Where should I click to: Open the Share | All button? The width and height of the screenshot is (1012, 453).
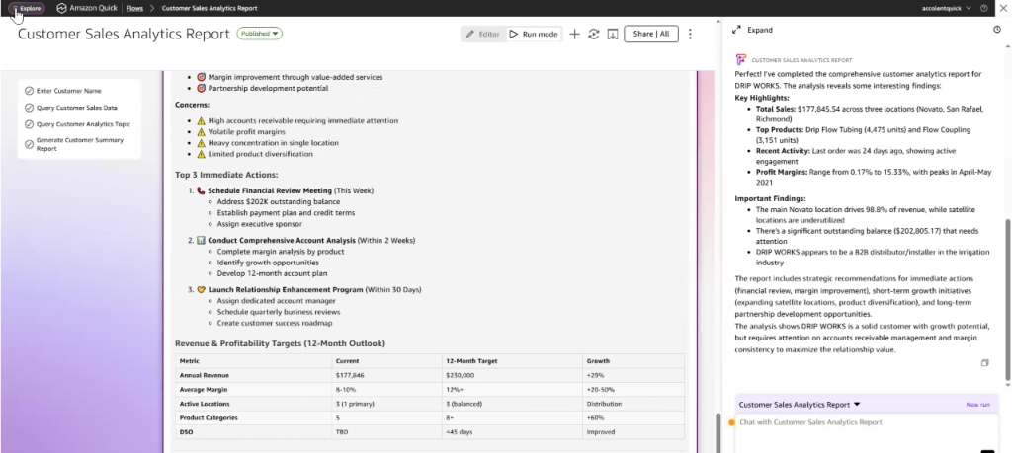pos(650,35)
